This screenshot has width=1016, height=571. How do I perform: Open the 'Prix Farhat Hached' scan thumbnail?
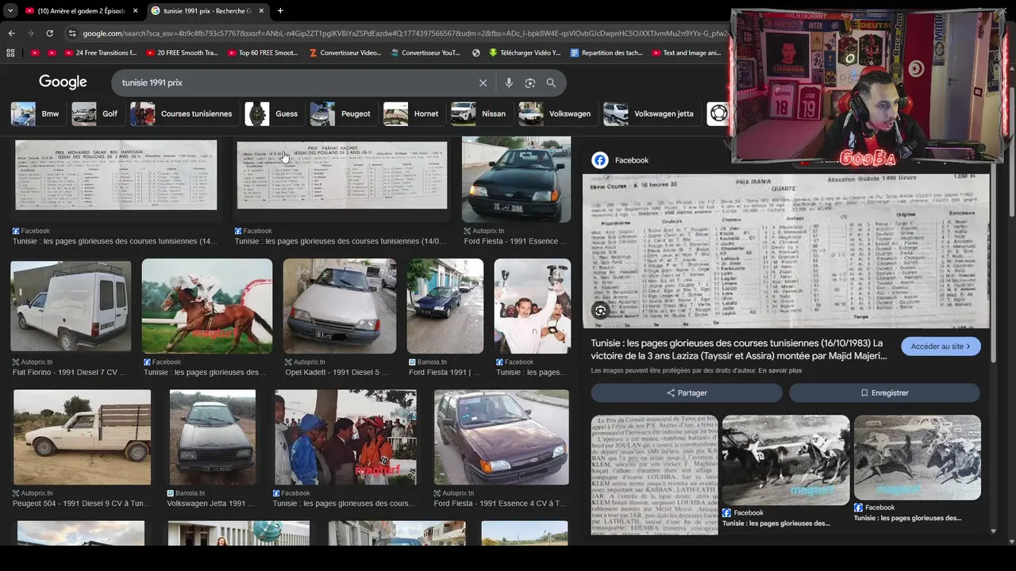click(342, 176)
